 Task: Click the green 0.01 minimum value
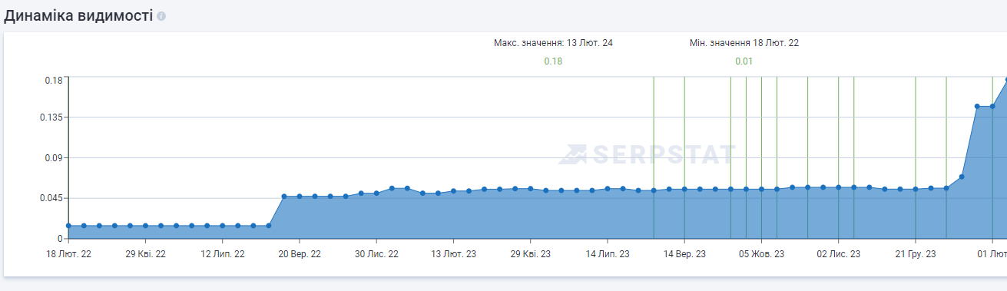click(744, 61)
